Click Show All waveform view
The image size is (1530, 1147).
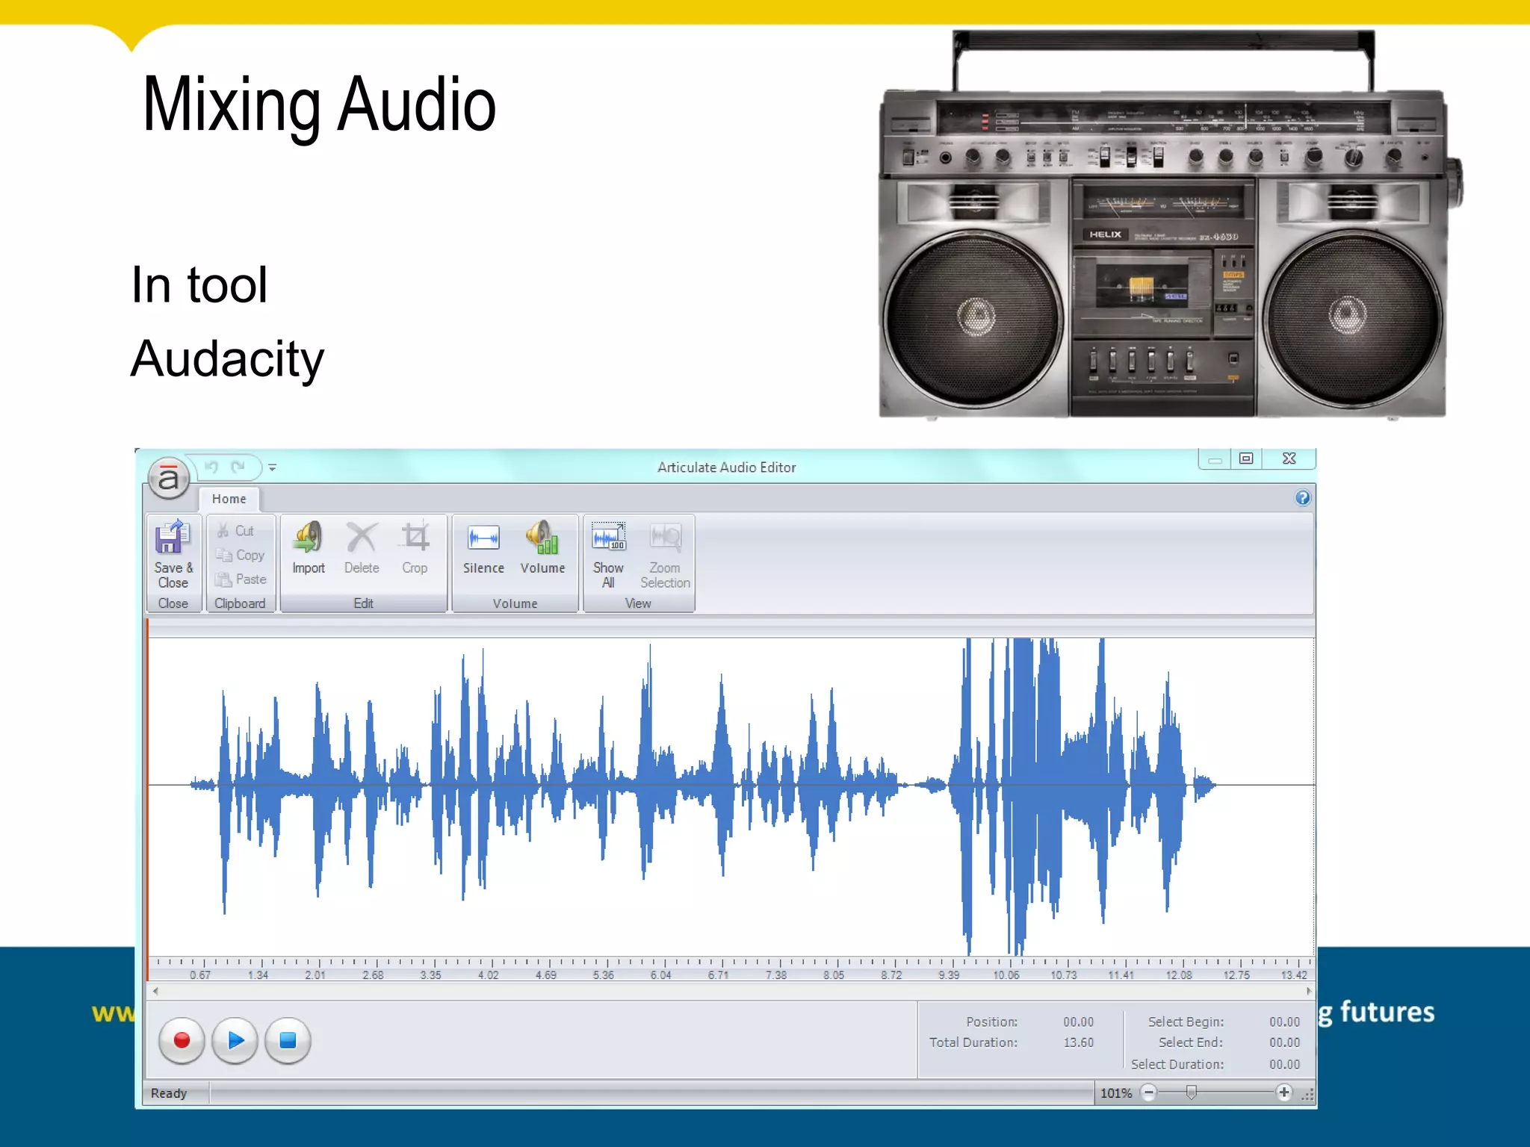(609, 556)
